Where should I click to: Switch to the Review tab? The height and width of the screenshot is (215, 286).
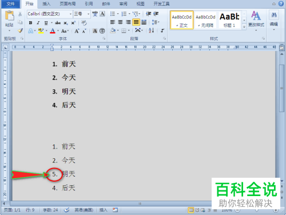pyautogui.click(x=124, y=4)
